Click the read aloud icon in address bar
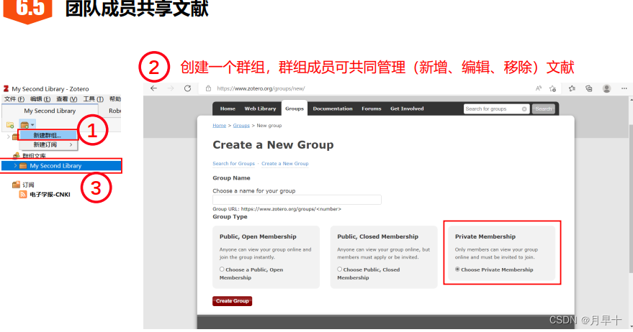633x332 pixels. click(539, 88)
